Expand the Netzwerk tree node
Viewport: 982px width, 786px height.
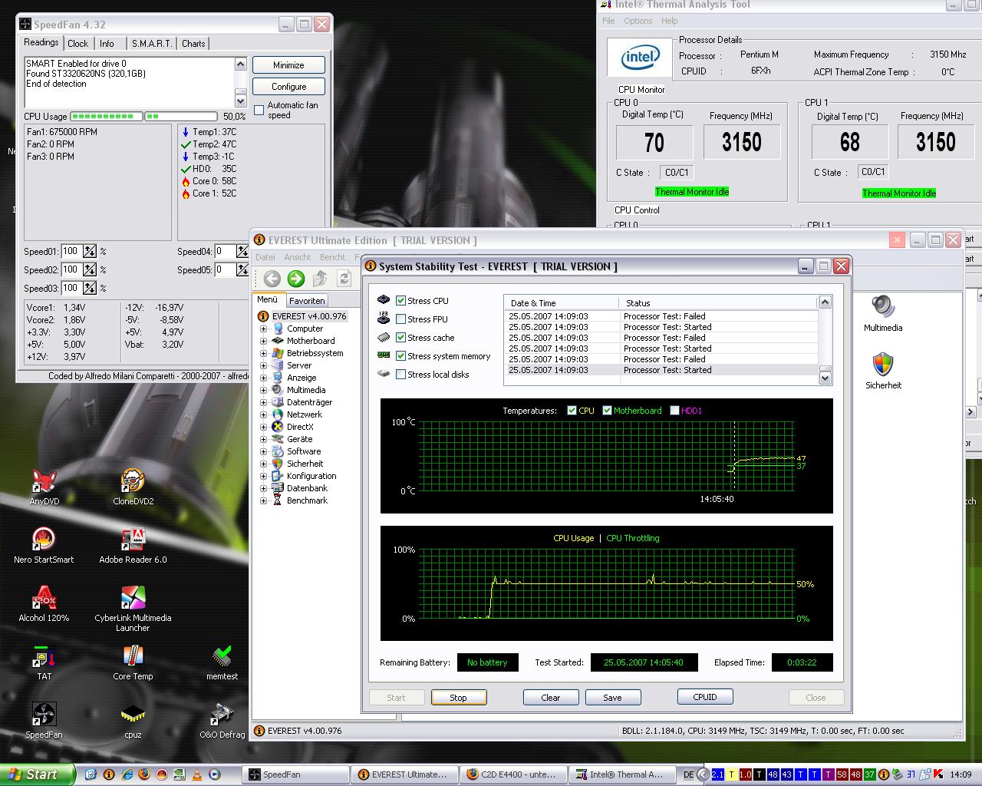263,414
